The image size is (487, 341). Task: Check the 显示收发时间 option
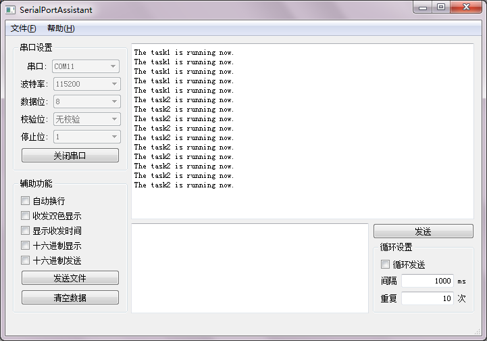coord(26,231)
